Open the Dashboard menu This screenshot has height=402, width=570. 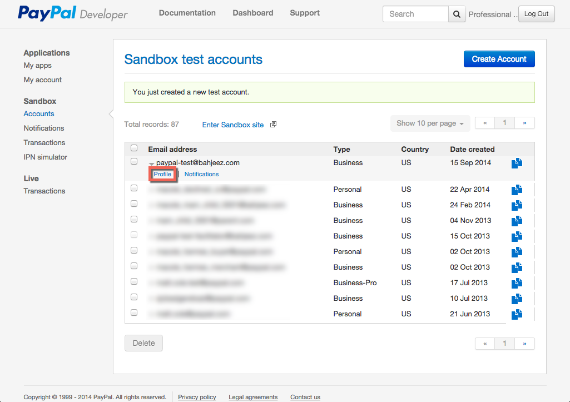253,13
